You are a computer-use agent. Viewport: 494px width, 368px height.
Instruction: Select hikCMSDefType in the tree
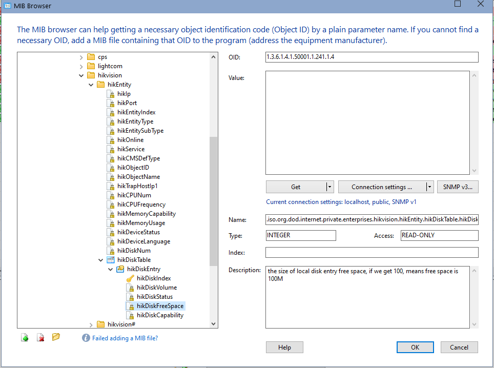[139, 158]
